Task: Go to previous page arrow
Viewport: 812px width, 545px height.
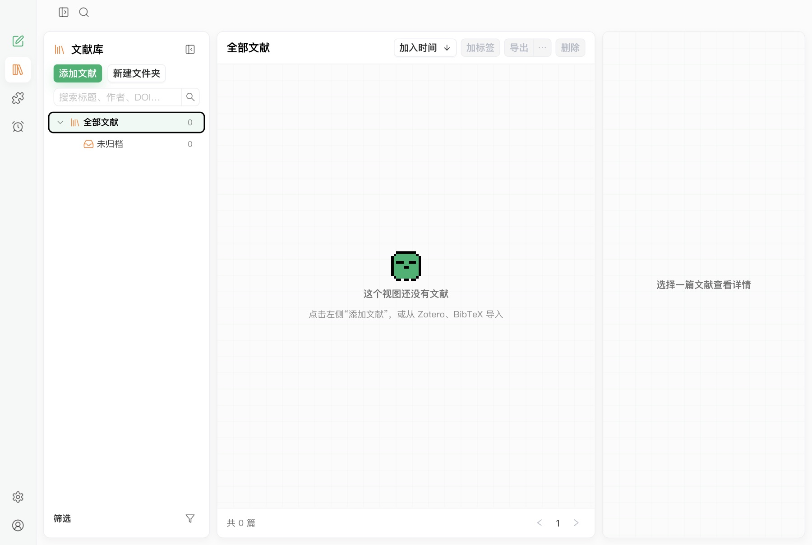Action: [x=540, y=523]
